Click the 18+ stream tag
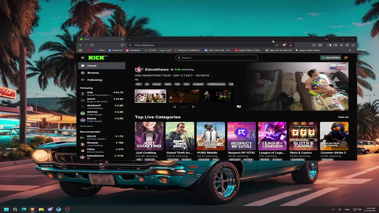379x213 pixels. tap(138, 84)
